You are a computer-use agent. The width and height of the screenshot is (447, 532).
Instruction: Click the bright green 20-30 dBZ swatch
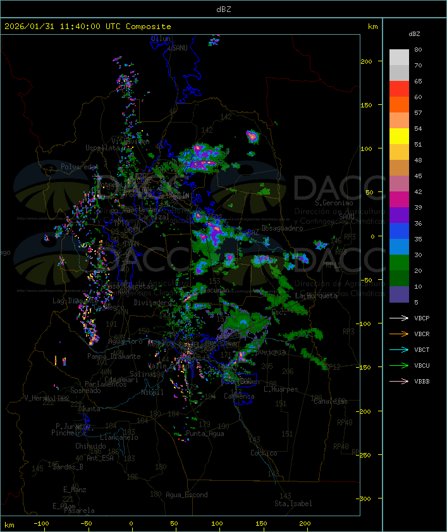point(399,263)
